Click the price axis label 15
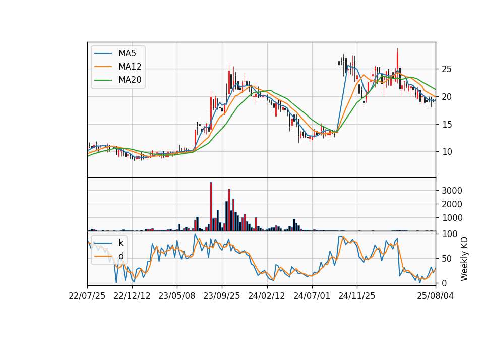484x348 pixels. click(447, 125)
